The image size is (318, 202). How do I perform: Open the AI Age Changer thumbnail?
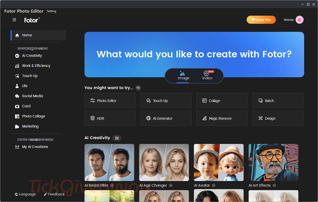[164, 162]
